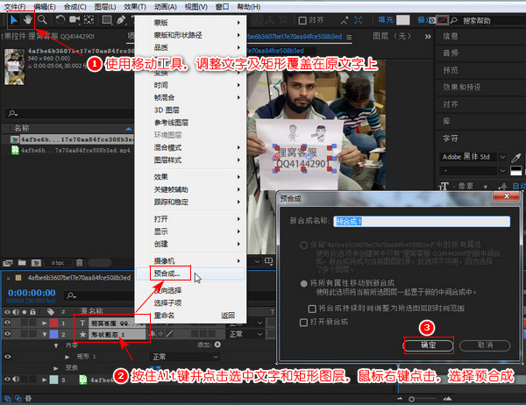
Task: Select the Unified Camera tool
Action: [x=75, y=20]
